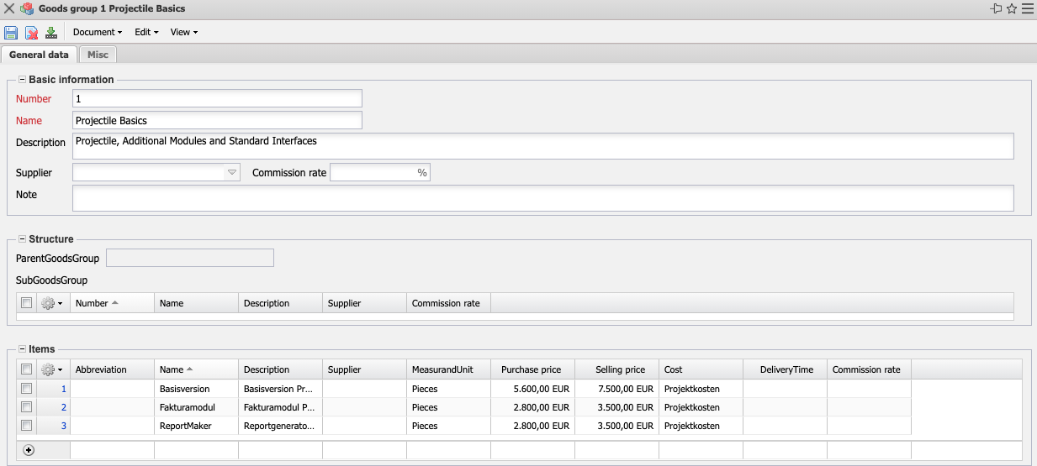This screenshot has height=466, width=1037.
Task: Sort items by Selling price column
Action: pos(620,369)
